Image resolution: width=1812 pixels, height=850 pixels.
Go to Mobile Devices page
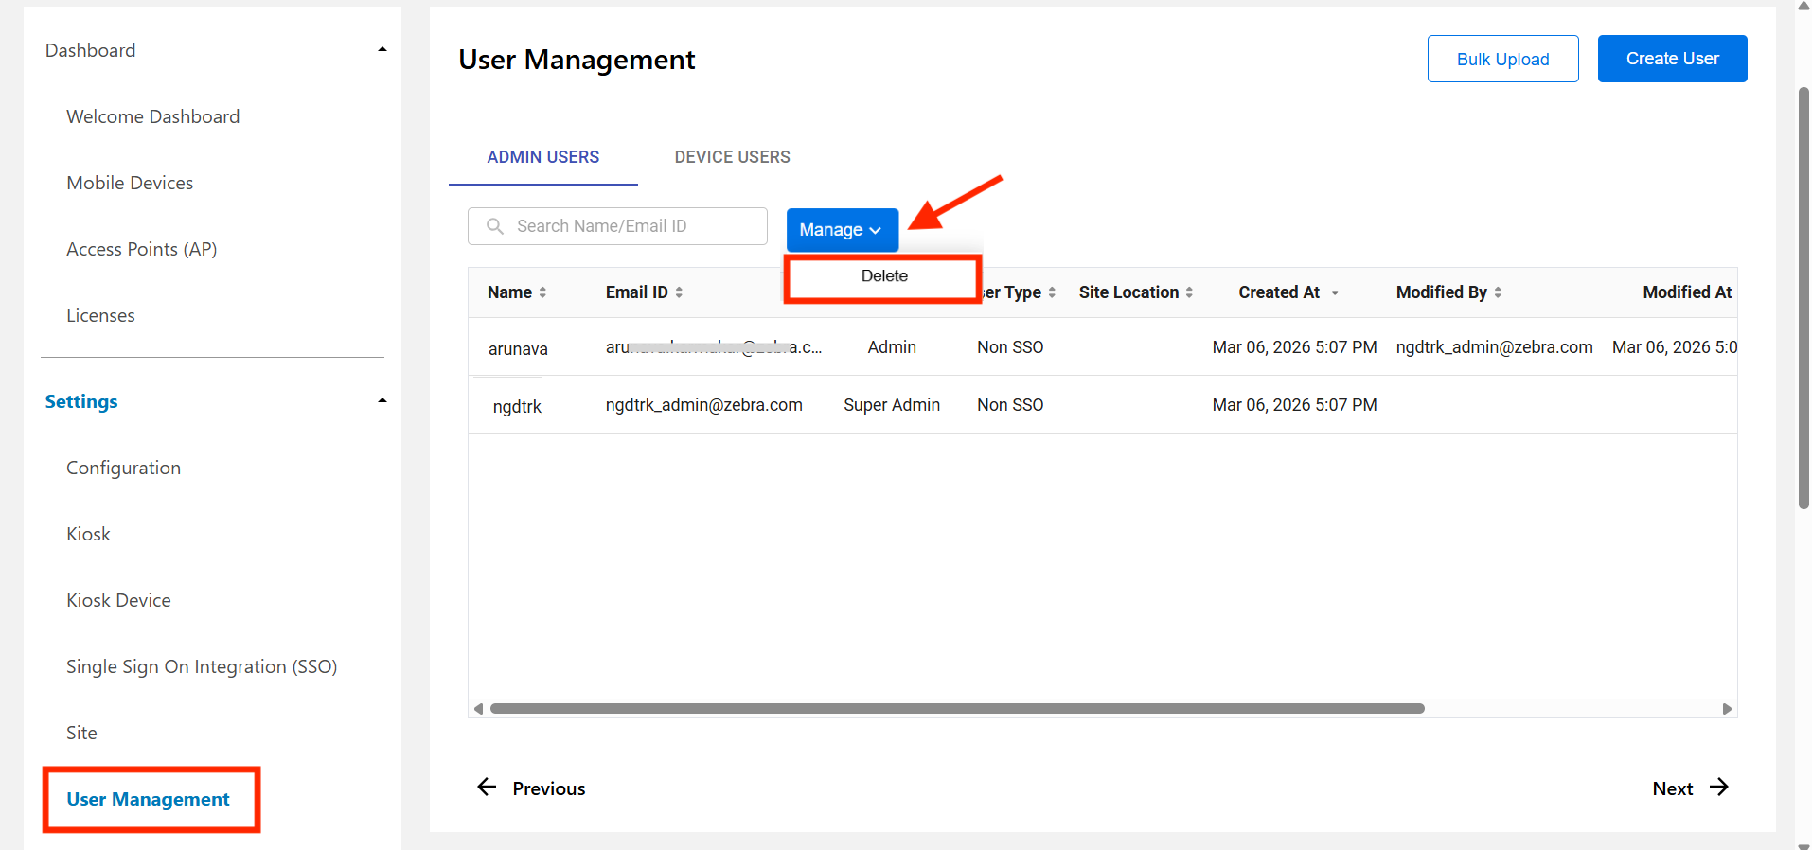(x=130, y=183)
